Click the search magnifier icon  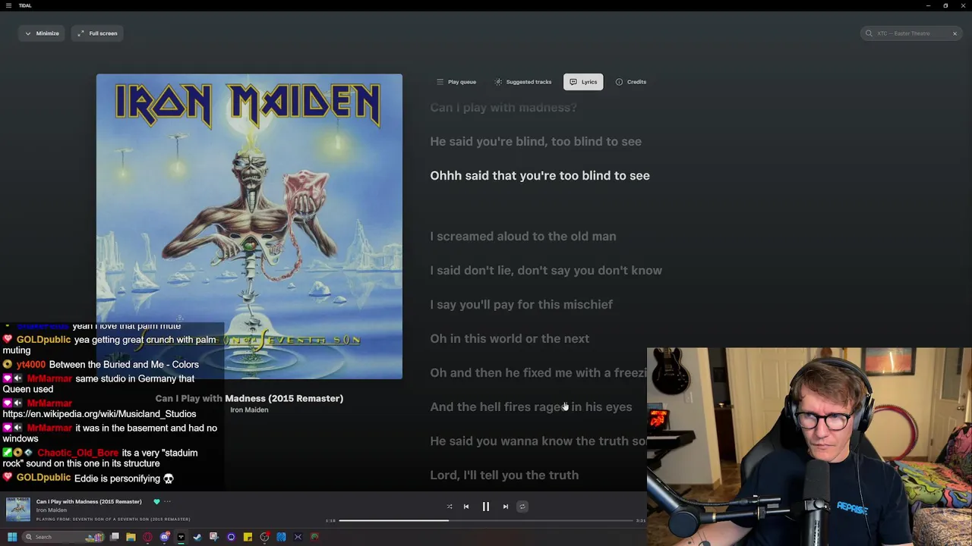coord(869,33)
